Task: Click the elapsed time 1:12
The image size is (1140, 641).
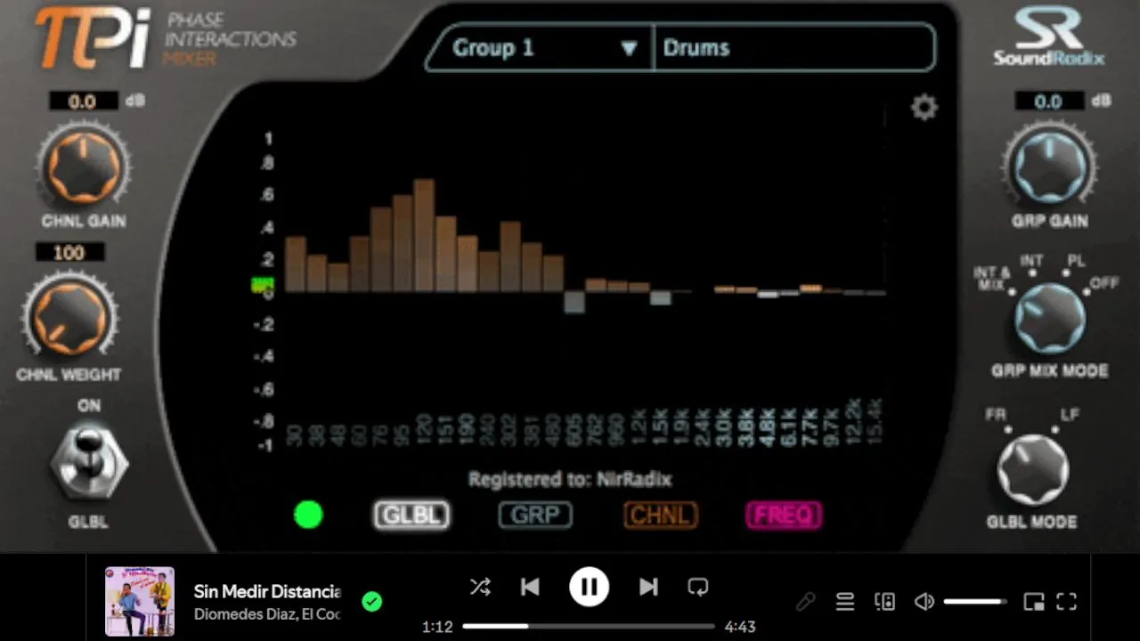Action: pyautogui.click(x=436, y=627)
